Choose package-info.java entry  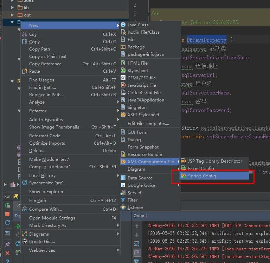pyautogui.click(x=150, y=54)
